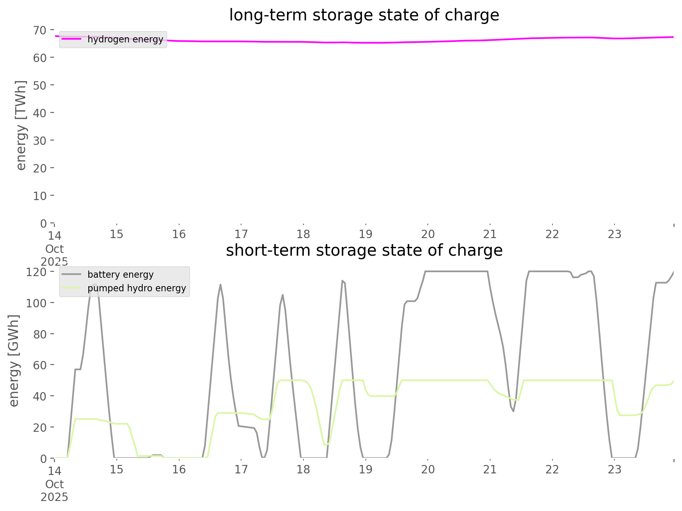Click the 'long-term storage state of charge' title
The height and width of the screenshot is (511, 682).
click(364, 15)
